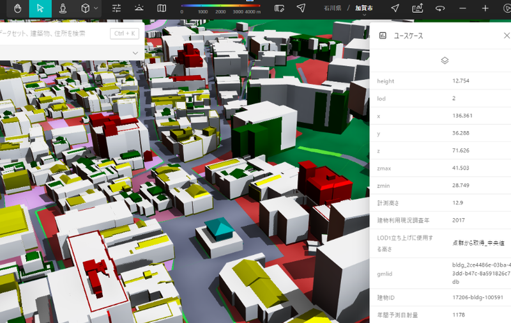Expand the 3D box tool dropdown arrow
The height and width of the screenshot is (323, 511).
coord(96,8)
